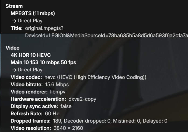The height and width of the screenshot is (132, 188).
Task: Click the 3840 × 2160 video resolution value
Action: click(68, 128)
